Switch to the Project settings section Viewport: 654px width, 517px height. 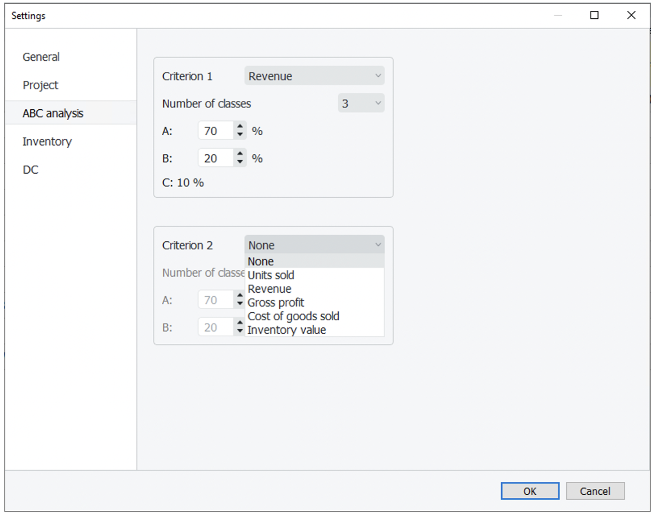40,85
